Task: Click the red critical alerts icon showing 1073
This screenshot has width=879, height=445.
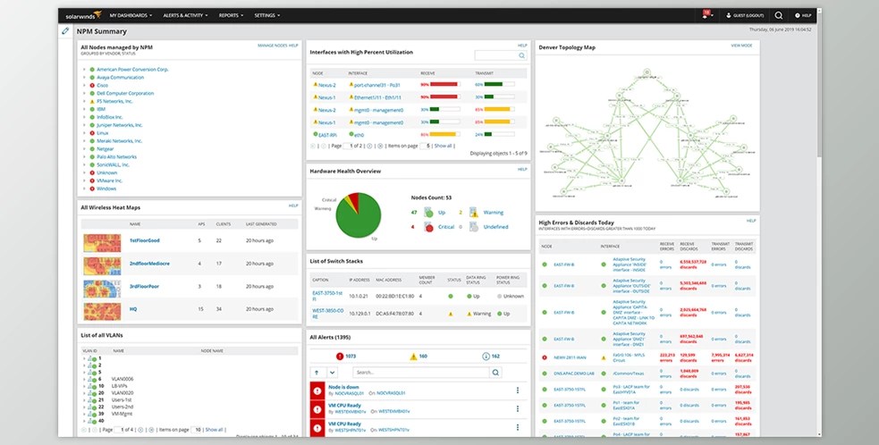Action: click(x=340, y=356)
